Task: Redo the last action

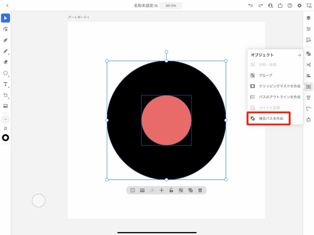Action: (261, 6)
